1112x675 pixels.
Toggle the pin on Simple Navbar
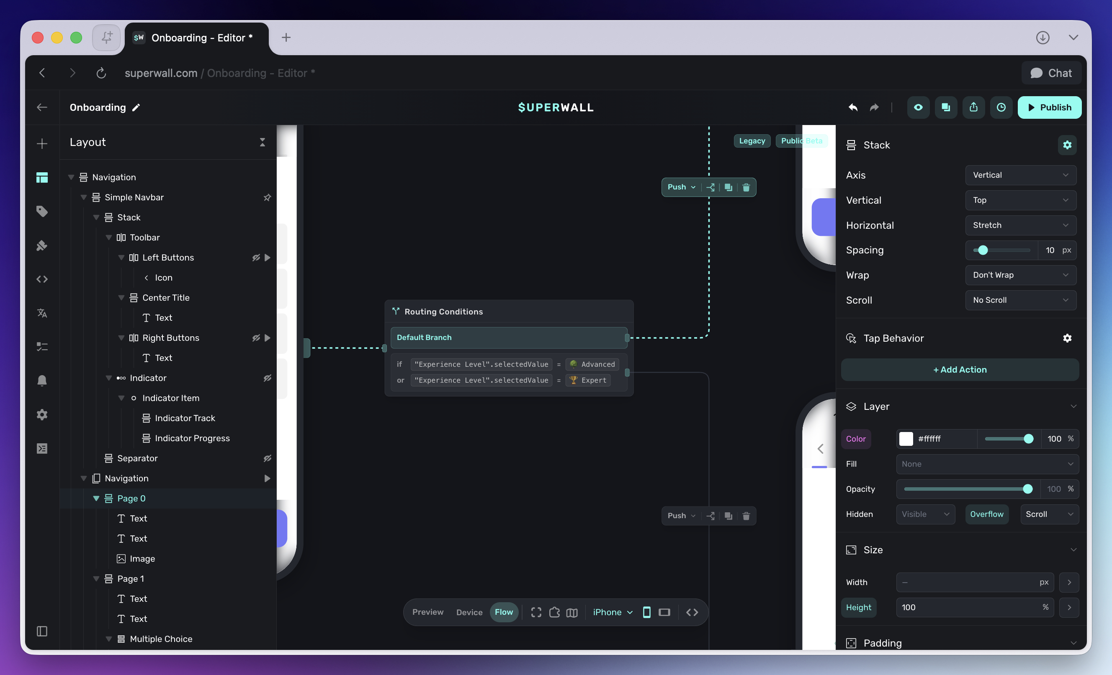[x=267, y=197]
